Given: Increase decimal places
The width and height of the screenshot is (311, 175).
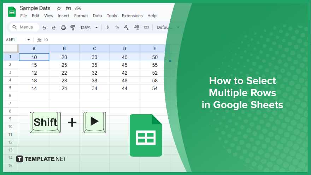Looking at the screenshot, I should [x=136, y=27].
